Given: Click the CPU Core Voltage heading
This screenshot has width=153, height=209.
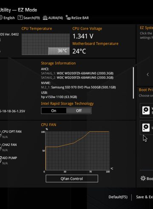Looking at the screenshot, I should (87, 29).
